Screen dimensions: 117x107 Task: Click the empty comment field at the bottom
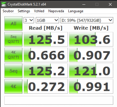59,100
